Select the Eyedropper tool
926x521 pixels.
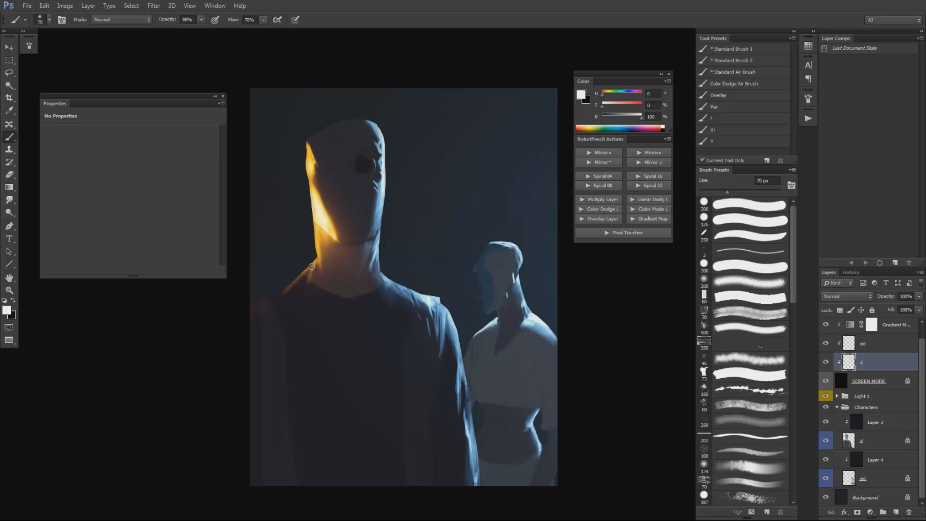click(x=9, y=111)
